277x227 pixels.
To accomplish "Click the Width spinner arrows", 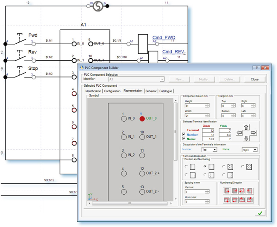I will click(207, 116).
